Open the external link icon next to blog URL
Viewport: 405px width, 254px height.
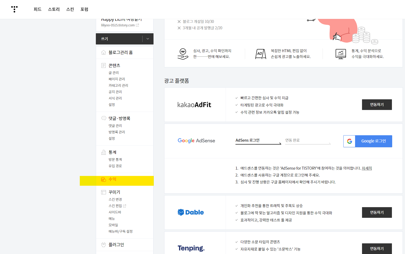coord(137,25)
